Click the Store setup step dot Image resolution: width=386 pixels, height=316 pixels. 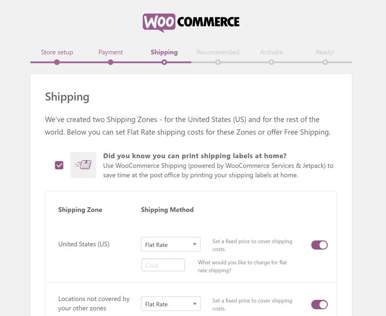pyautogui.click(x=57, y=62)
